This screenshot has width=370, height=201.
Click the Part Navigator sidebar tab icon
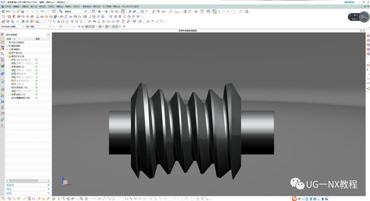[x=2, y=54]
